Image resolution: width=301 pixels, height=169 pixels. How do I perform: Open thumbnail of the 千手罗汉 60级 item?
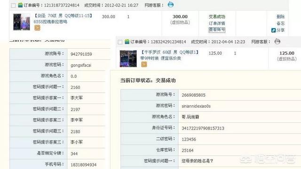pos(128,59)
